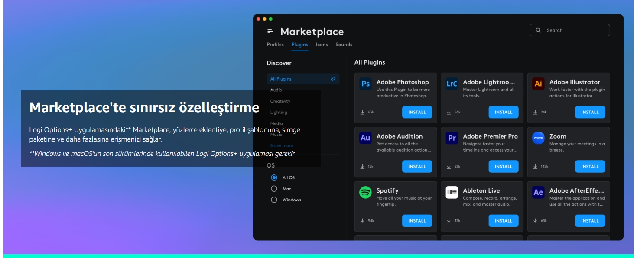Screen dimensions: 634x258
Task: Click the blue Zoom plugin icon
Action: [x=538, y=138]
